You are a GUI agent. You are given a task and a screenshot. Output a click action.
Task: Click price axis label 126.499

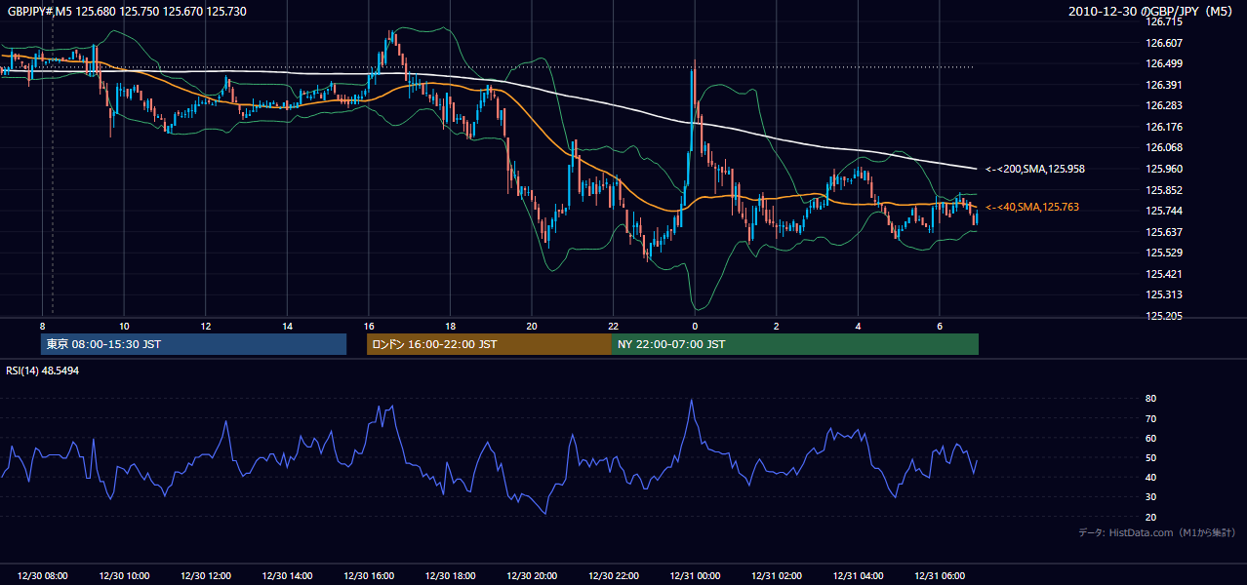tap(1164, 63)
